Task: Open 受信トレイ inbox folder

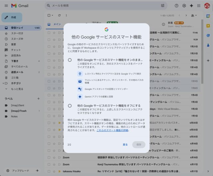Action: pyautogui.click(x=21, y=28)
